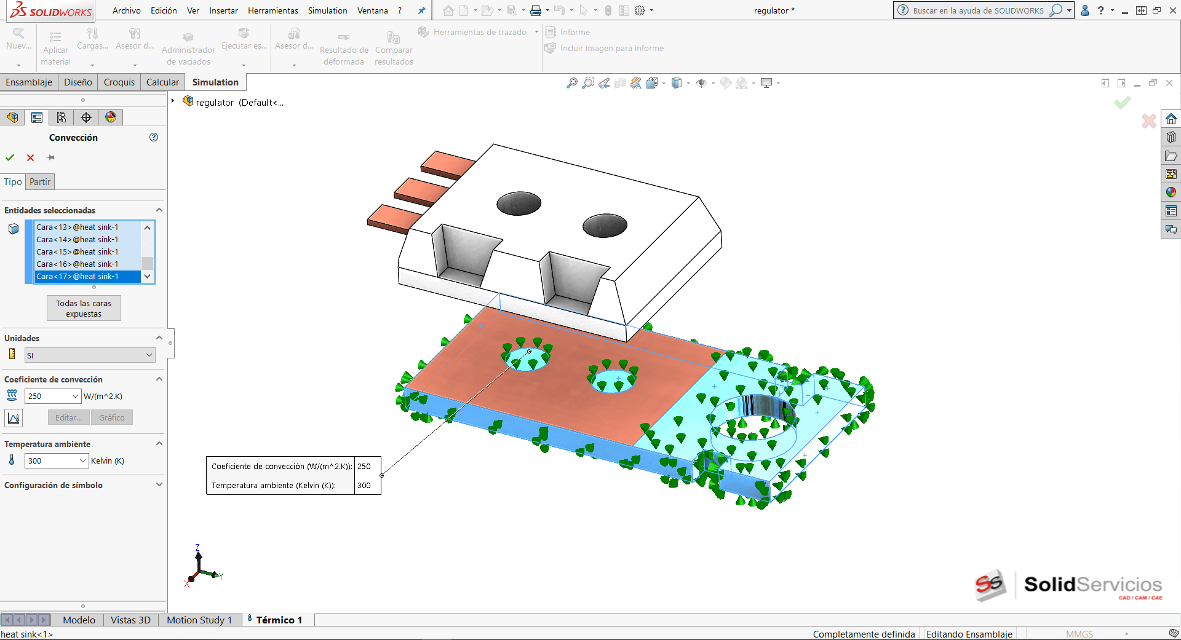Click Todas las caras expuestas button
Screen dimensions: 1181x640
84,308
